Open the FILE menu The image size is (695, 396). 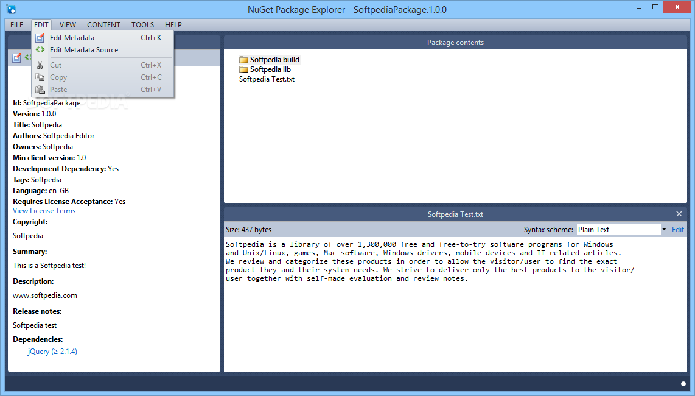click(17, 25)
